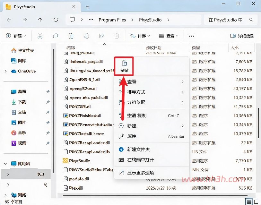261x205 pixels.
Task: Open the 新建 dropdown in toolbar
Action: (x=16, y=36)
